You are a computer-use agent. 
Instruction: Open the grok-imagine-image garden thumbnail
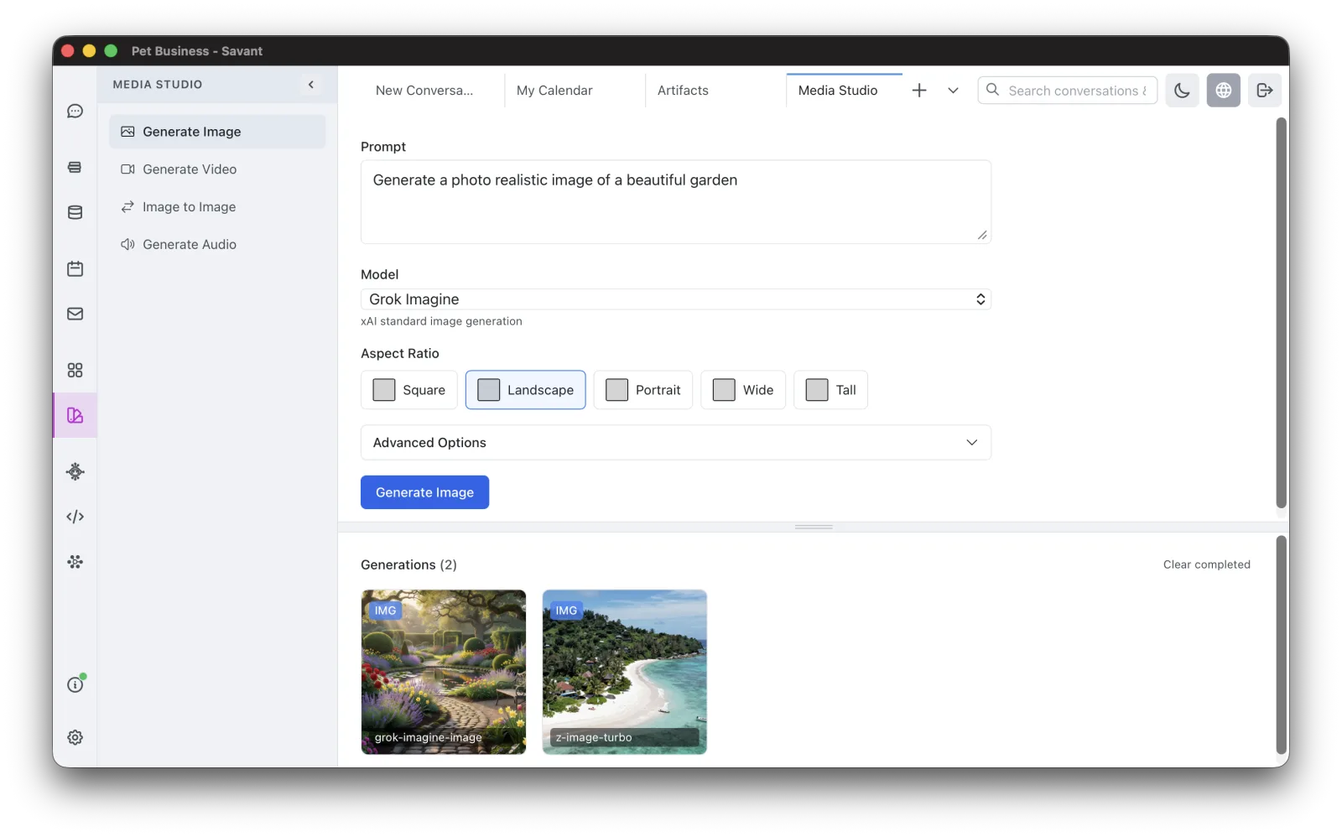[x=444, y=672]
